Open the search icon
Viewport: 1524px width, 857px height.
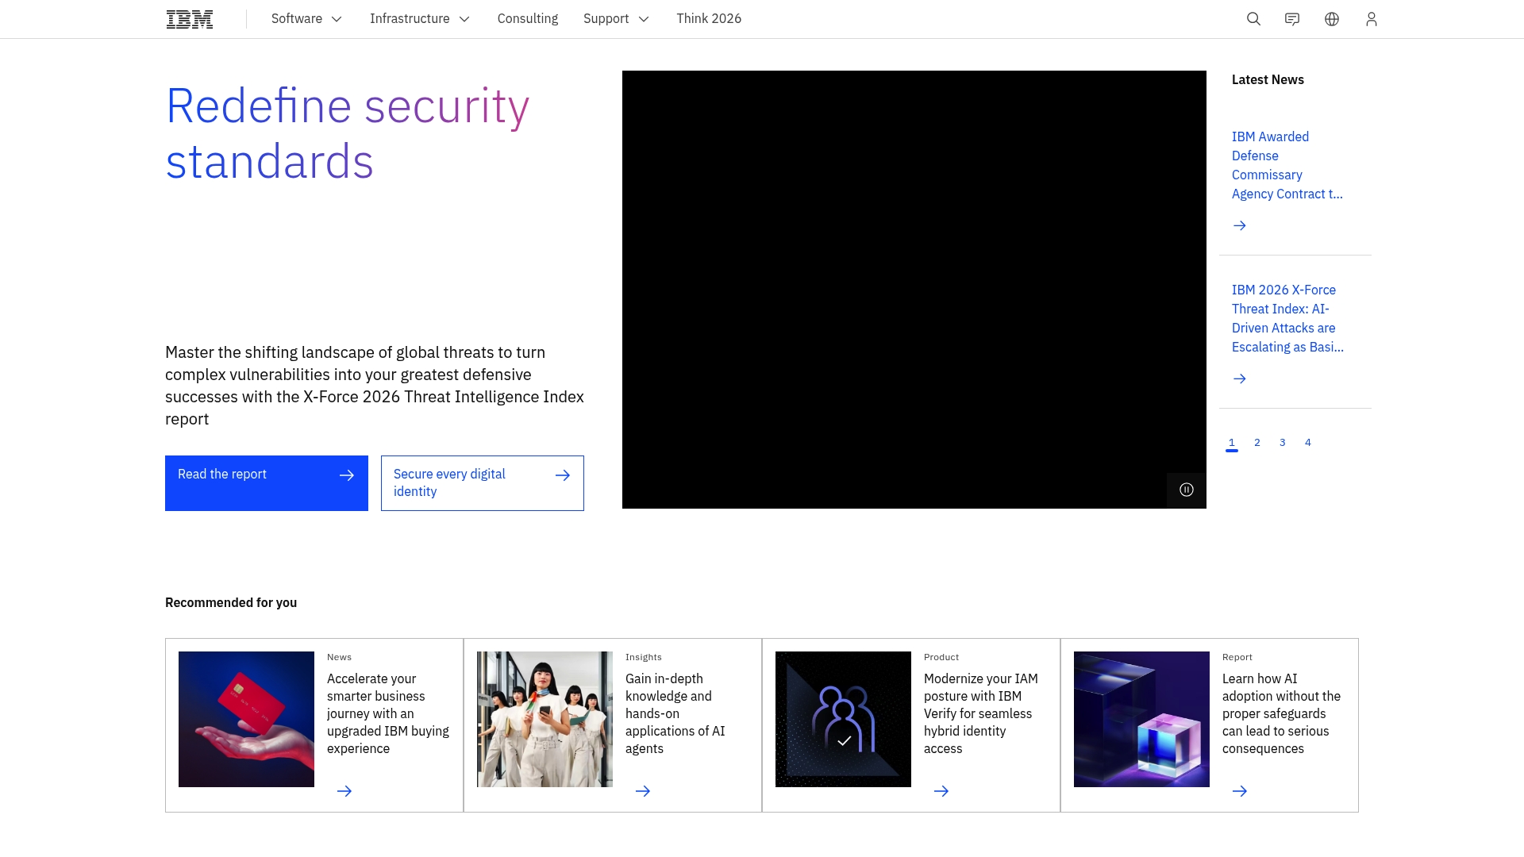coord(1253,18)
